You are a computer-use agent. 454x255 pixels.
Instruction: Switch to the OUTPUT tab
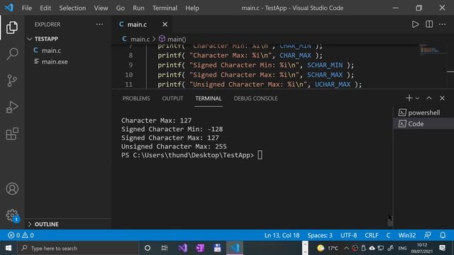tap(172, 98)
